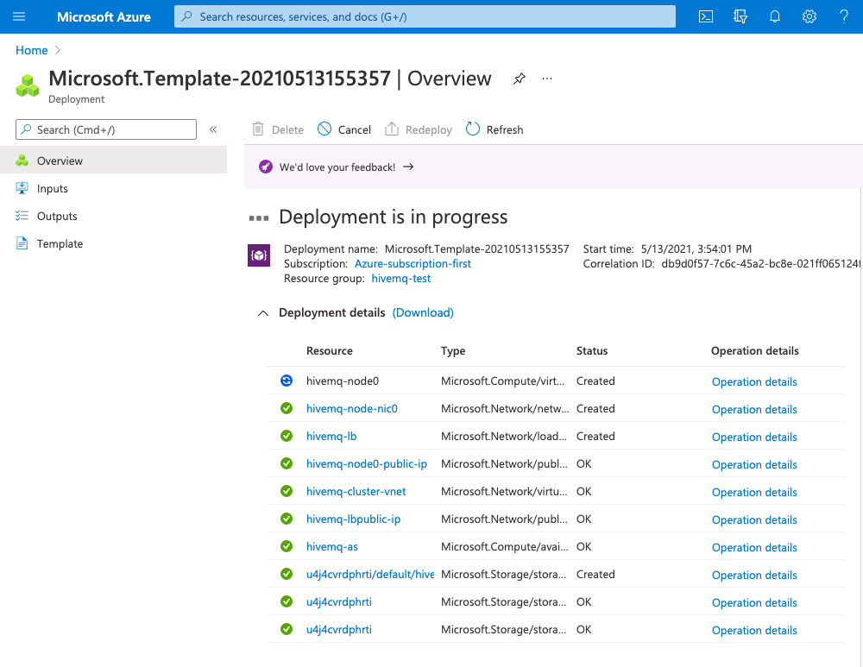Open hivemq-lbpublic-ip resource
The width and height of the screenshot is (863, 667).
pyautogui.click(x=353, y=519)
